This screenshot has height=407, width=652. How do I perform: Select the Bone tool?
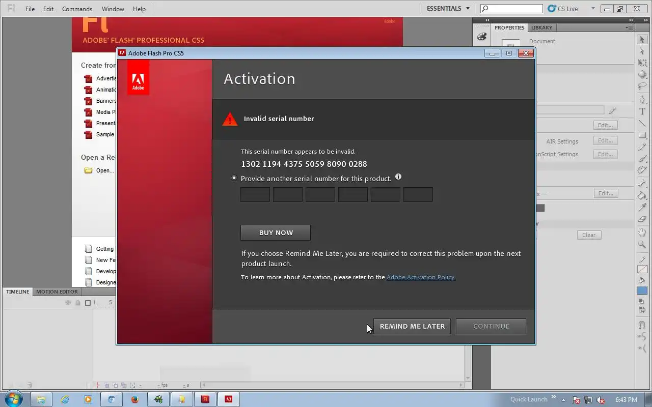click(x=642, y=184)
